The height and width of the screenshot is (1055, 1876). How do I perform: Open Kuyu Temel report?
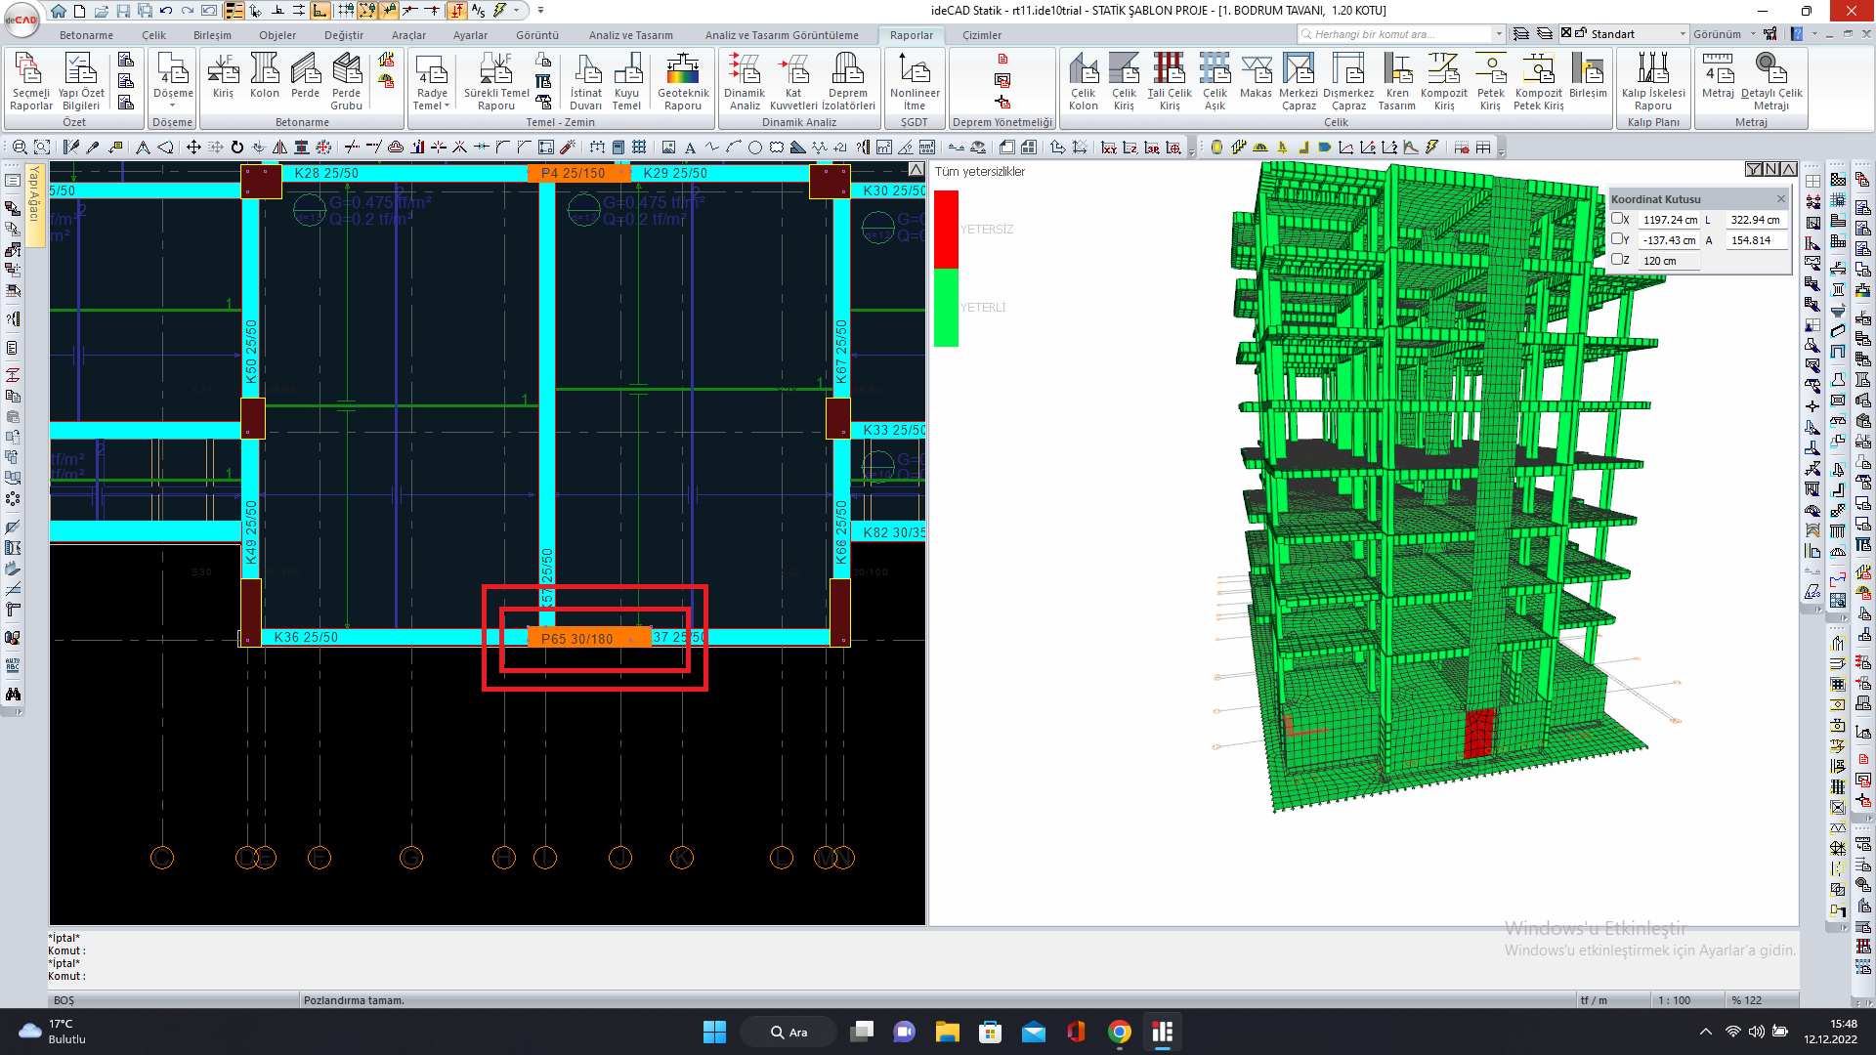click(626, 82)
